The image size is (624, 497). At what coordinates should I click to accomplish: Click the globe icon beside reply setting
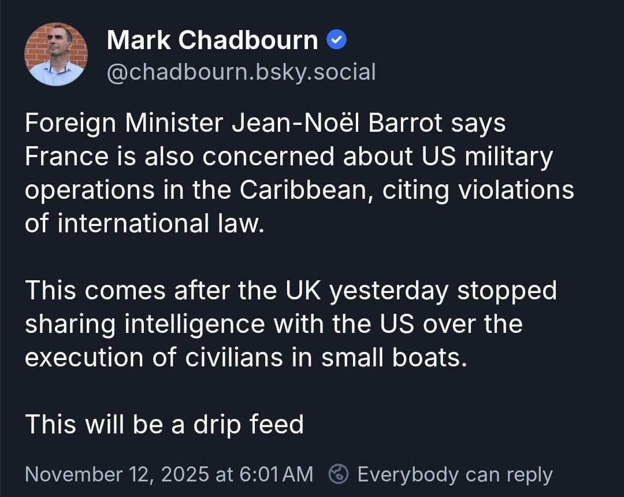coord(339,474)
